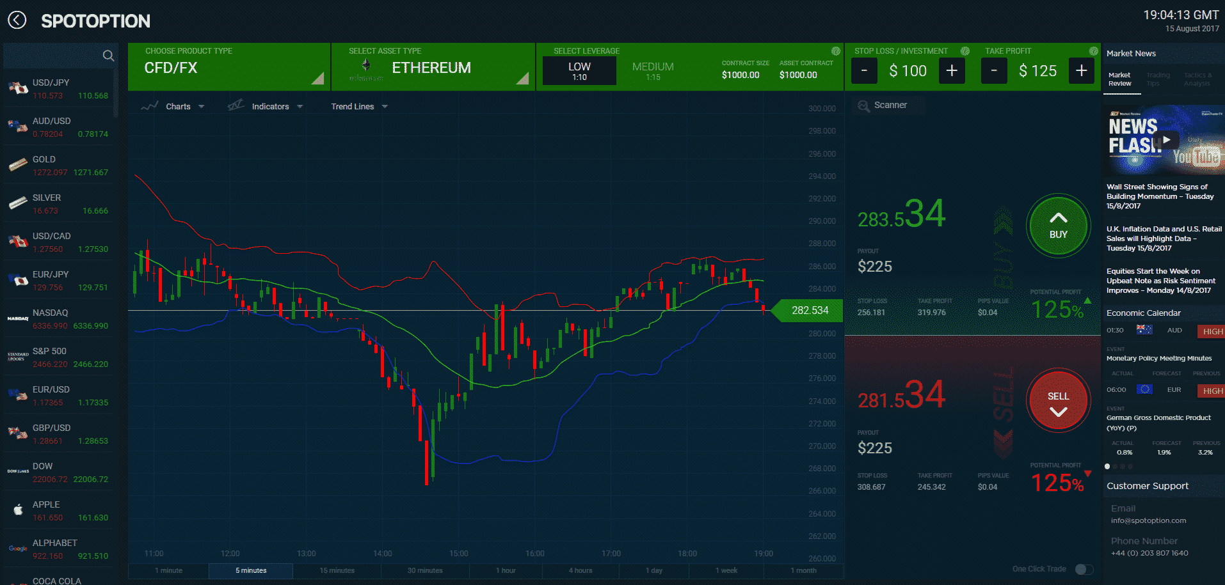Open the Indicators dropdown
The width and height of the screenshot is (1225, 585).
(x=270, y=107)
